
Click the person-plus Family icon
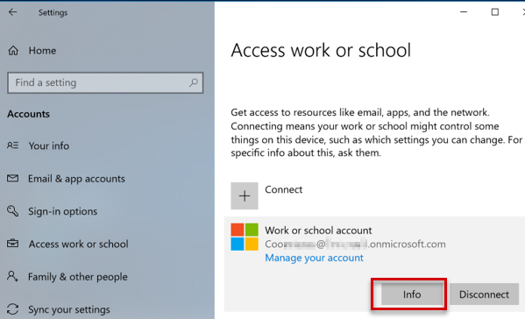[x=13, y=276]
